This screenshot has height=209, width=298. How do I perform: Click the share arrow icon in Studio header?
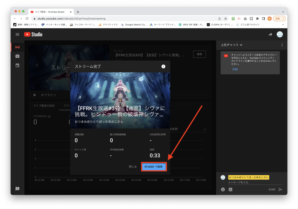click(270, 34)
